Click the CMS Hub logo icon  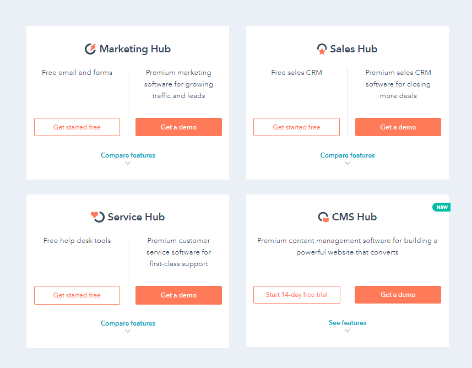point(323,217)
